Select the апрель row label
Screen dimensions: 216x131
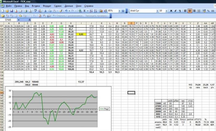158,122
